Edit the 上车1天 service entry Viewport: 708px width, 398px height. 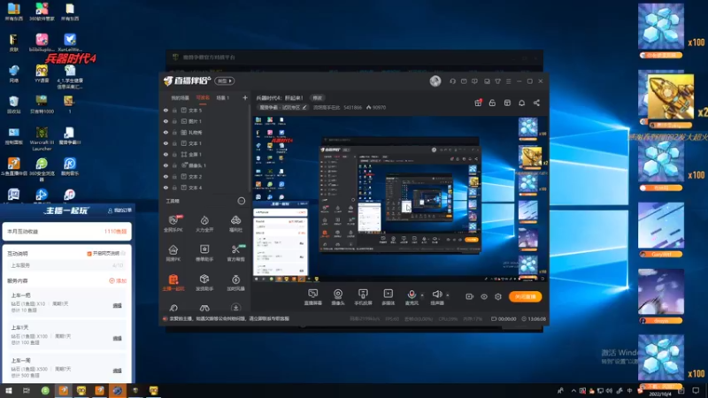pos(118,338)
